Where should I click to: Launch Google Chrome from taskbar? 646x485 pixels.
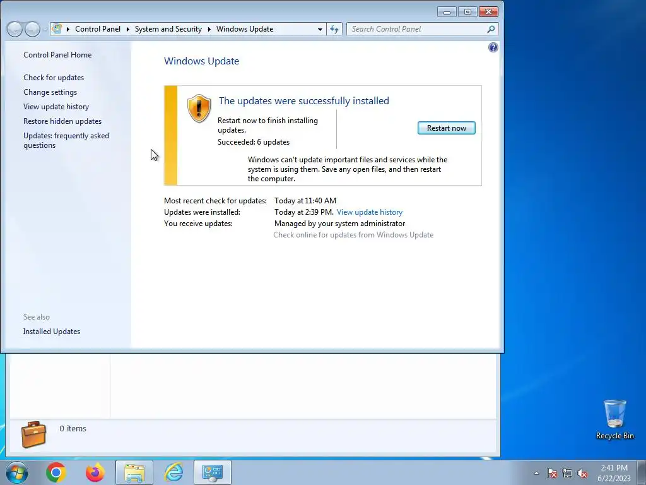pyautogui.click(x=56, y=472)
